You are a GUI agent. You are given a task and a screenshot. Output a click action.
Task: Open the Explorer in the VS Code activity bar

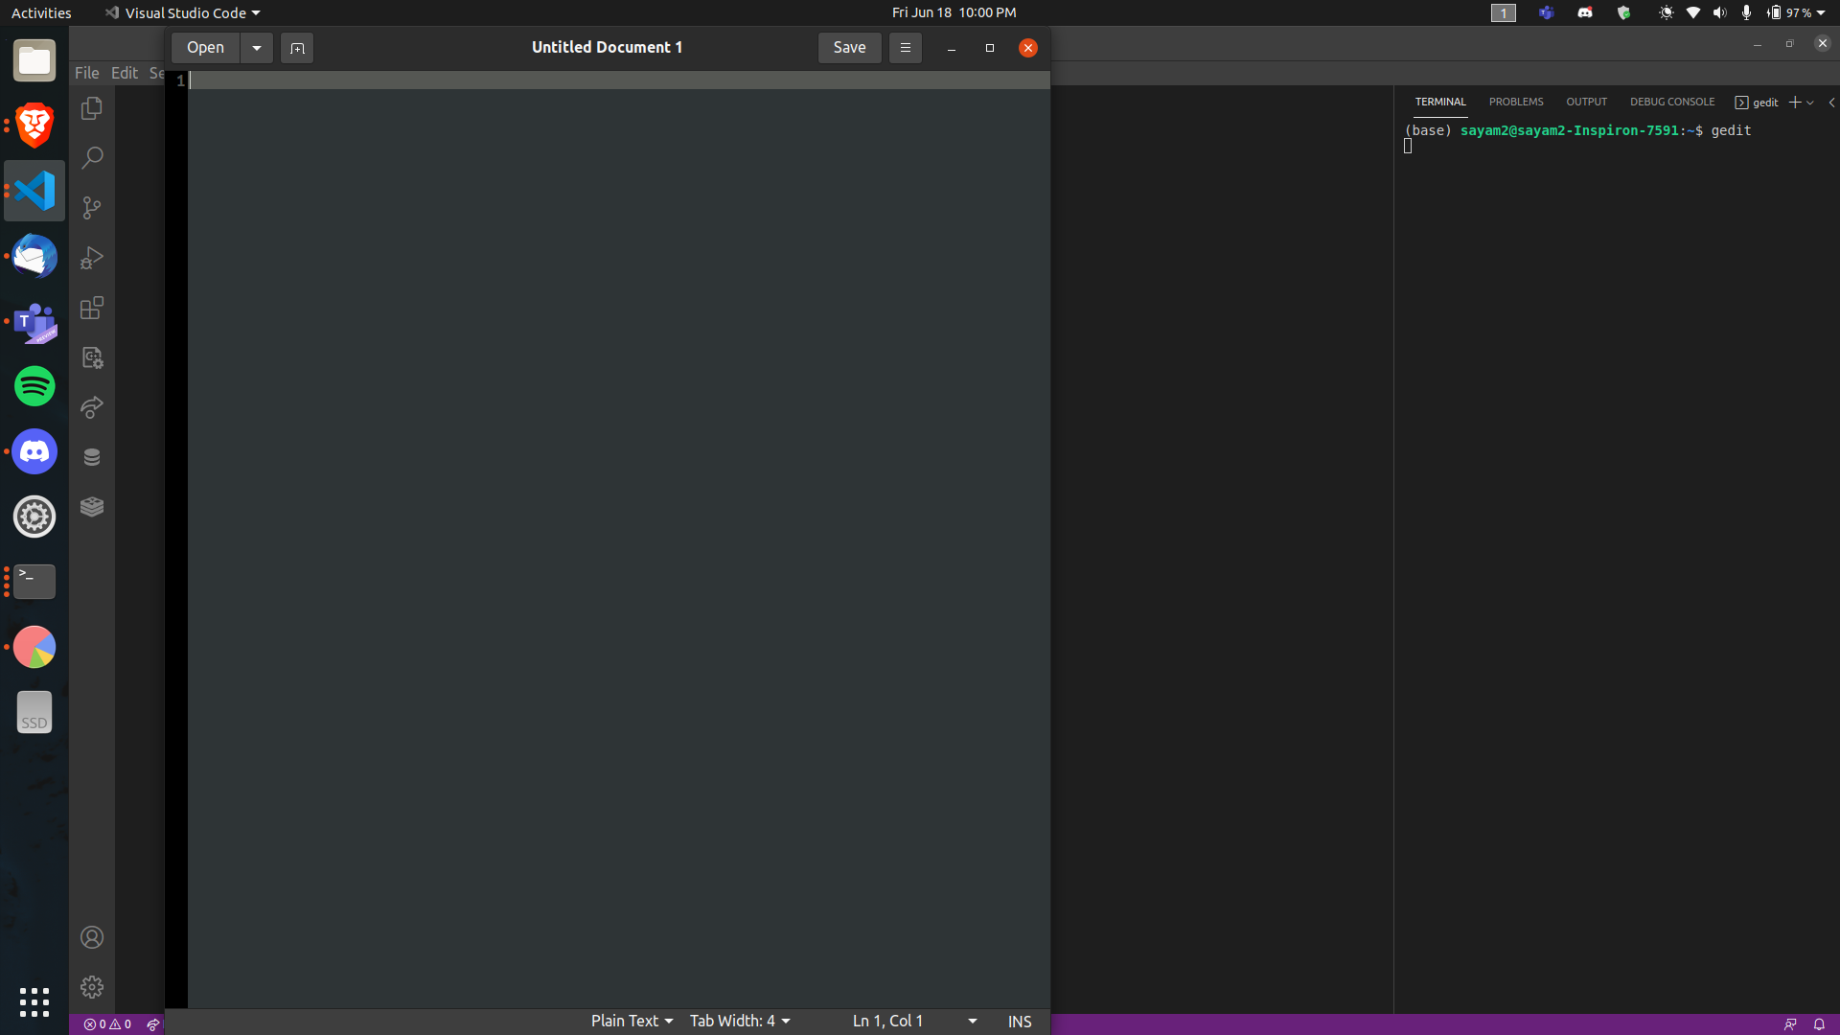[91, 108]
